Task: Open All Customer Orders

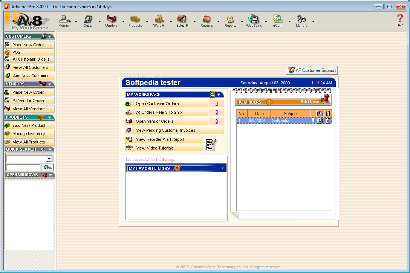Action: pos(29,59)
